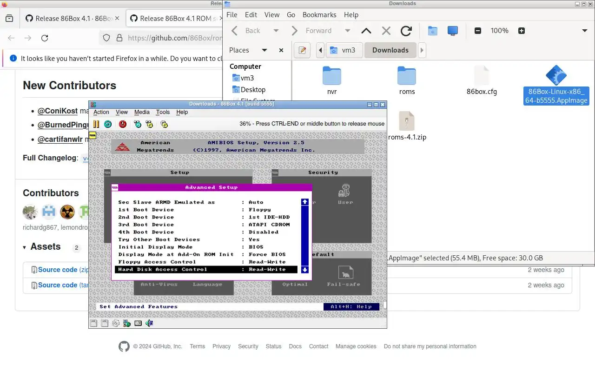Open Back history dropdown arrow

click(x=276, y=31)
